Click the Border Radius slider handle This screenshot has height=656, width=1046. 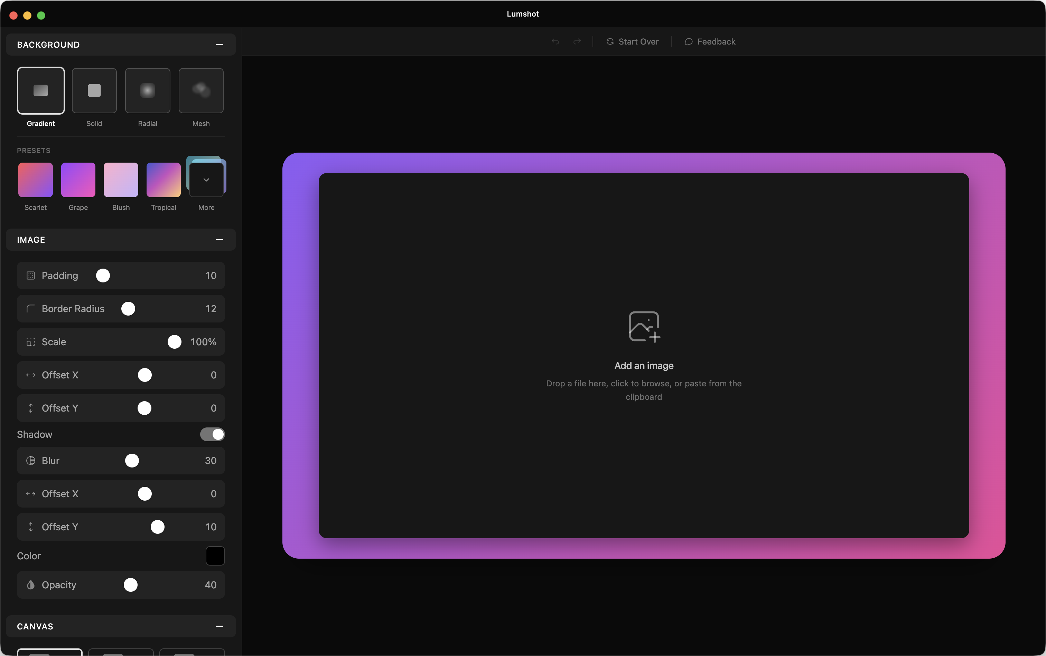tap(128, 308)
